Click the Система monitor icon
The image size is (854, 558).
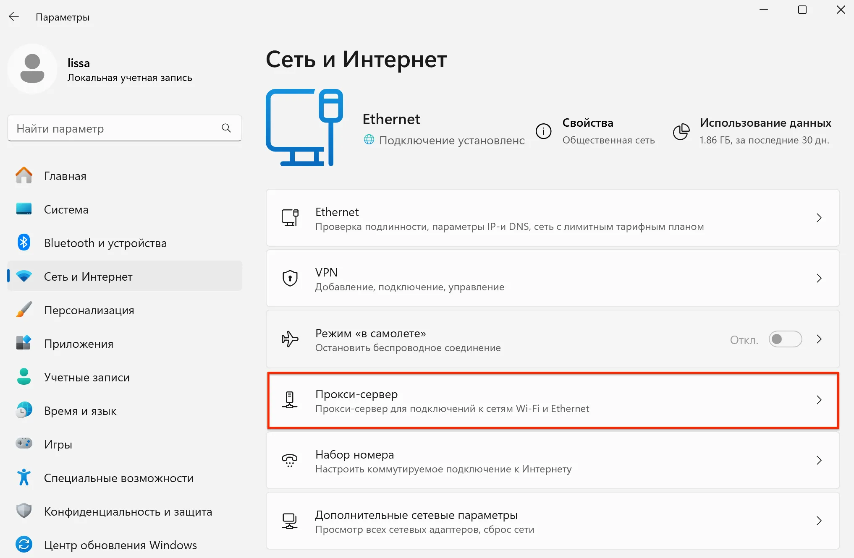pyautogui.click(x=24, y=209)
